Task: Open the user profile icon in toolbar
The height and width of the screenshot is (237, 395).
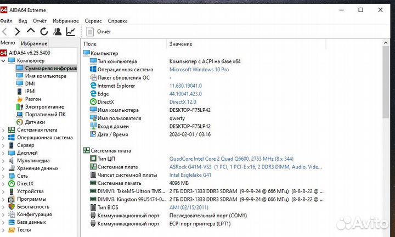Action: [x=58, y=32]
